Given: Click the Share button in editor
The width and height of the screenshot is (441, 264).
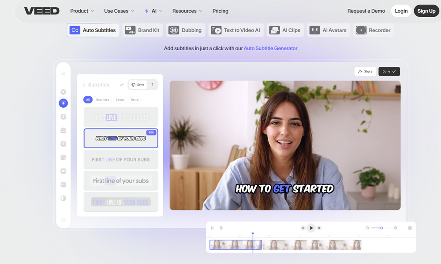Looking at the screenshot, I should point(365,72).
